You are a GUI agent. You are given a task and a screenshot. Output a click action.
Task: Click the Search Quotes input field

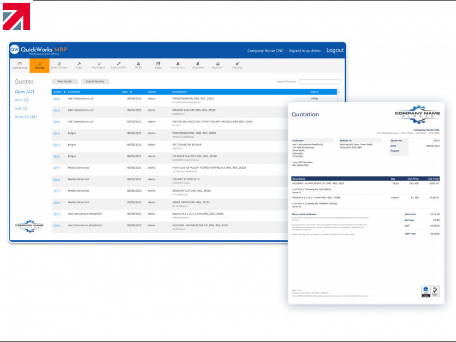tap(319, 82)
